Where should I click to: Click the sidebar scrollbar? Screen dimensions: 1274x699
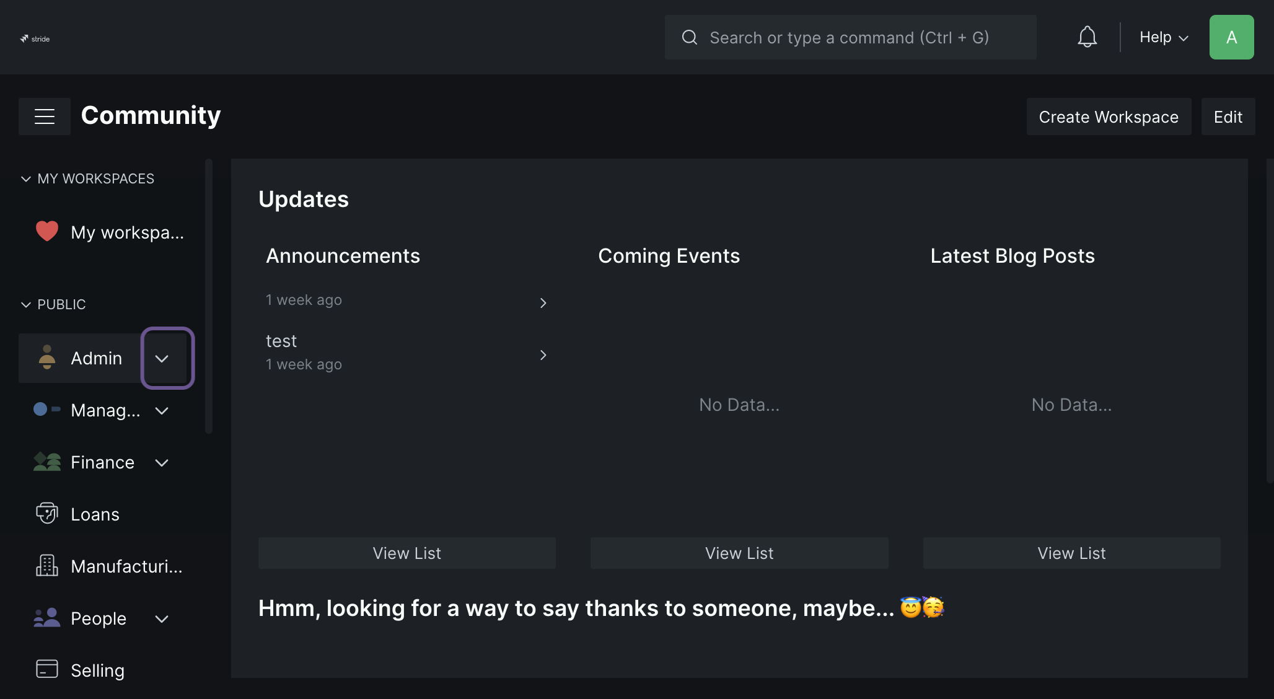[x=209, y=296]
